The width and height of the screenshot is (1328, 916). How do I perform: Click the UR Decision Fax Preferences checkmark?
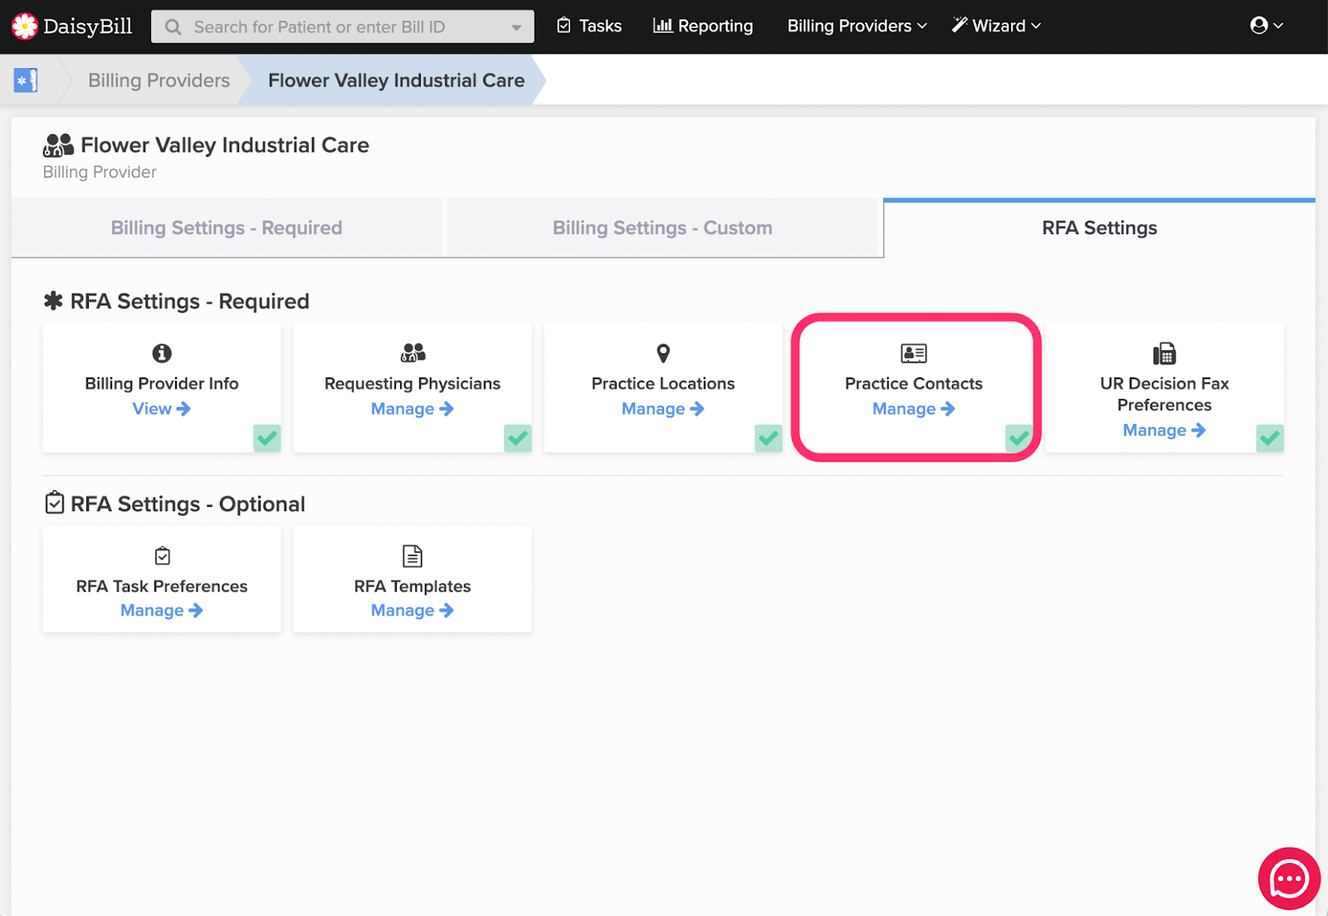1270,437
